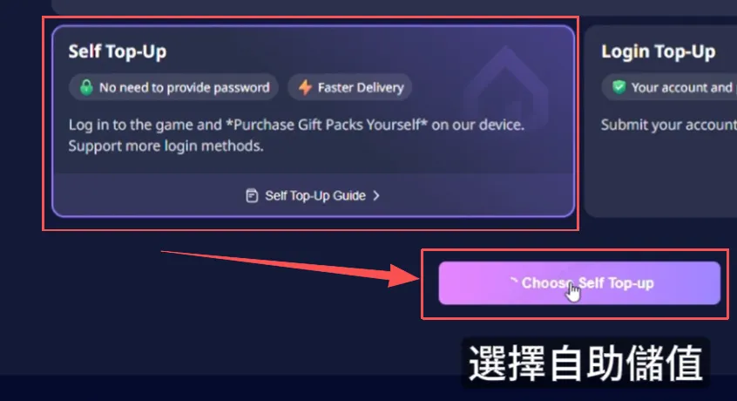The image size is (737, 401).
Task: Select the Login Top-Up heading
Action: point(659,51)
